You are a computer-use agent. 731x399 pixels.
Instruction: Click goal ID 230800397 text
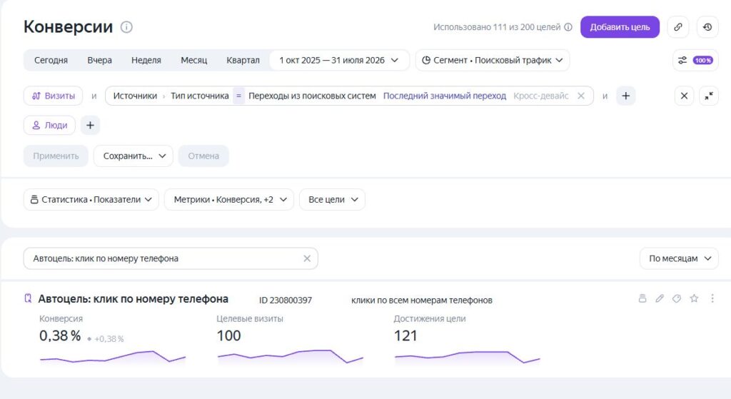click(286, 300)
